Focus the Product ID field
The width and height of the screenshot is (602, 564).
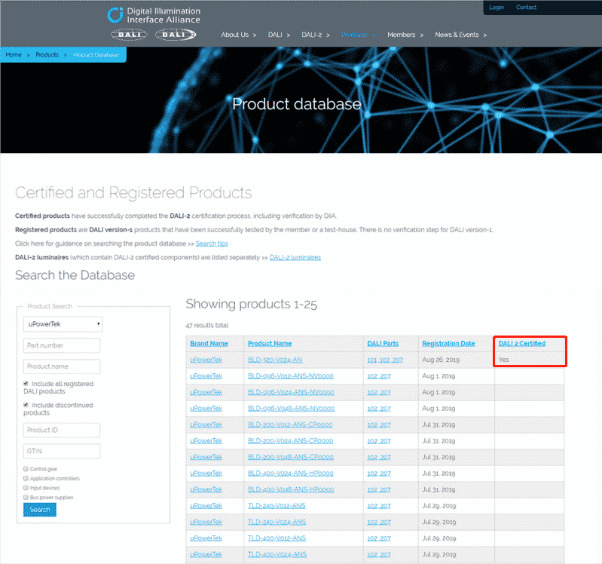point(62,430)
